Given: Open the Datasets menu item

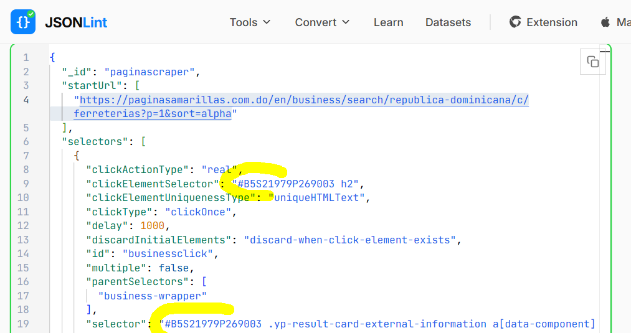Looking at the screenshot, I should click(448, 22).
